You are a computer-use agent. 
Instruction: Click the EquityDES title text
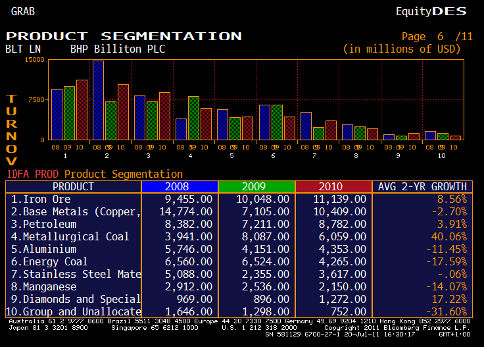click(x=431, y=11)
